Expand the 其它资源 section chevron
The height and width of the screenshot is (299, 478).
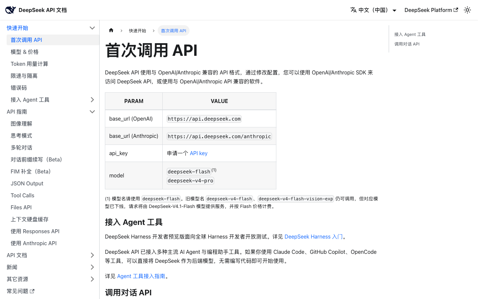tap(92, 279)
